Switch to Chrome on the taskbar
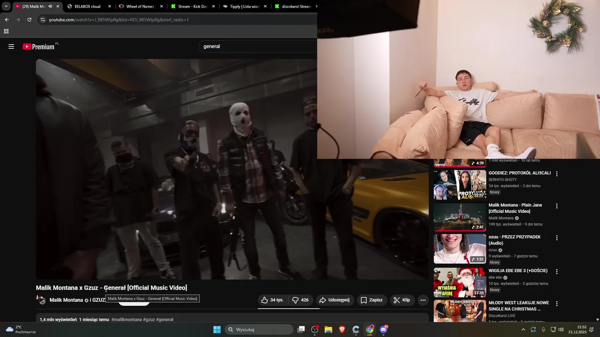This screenshot has width=600, height=337. pos(370,330)
